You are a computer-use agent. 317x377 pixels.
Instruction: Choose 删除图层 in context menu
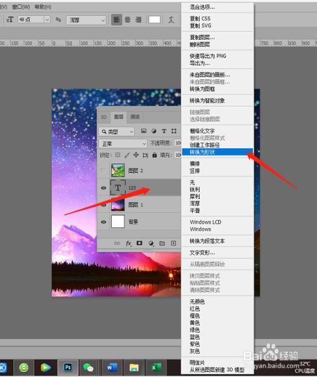[200, 44]
